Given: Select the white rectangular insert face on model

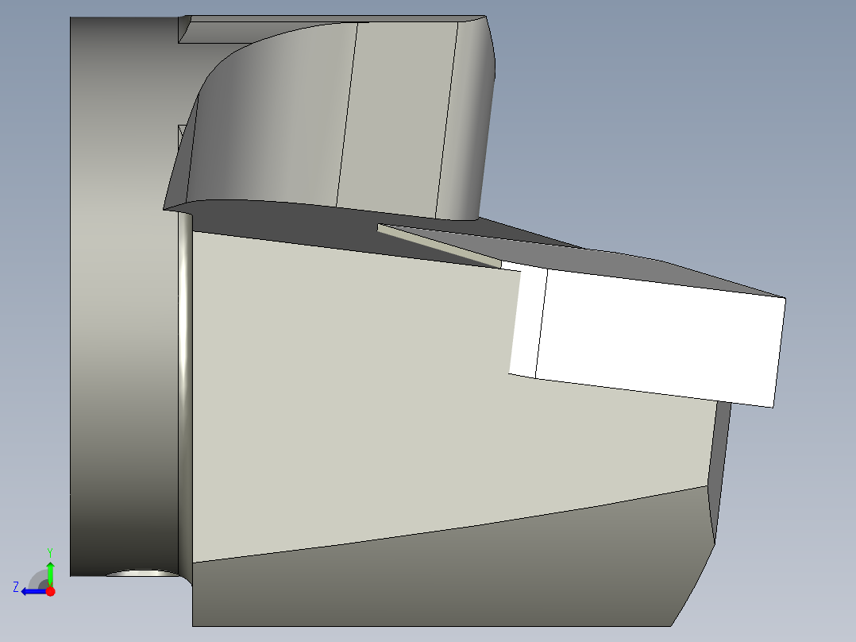Looking at the screenshot, I should click(661, 337).
